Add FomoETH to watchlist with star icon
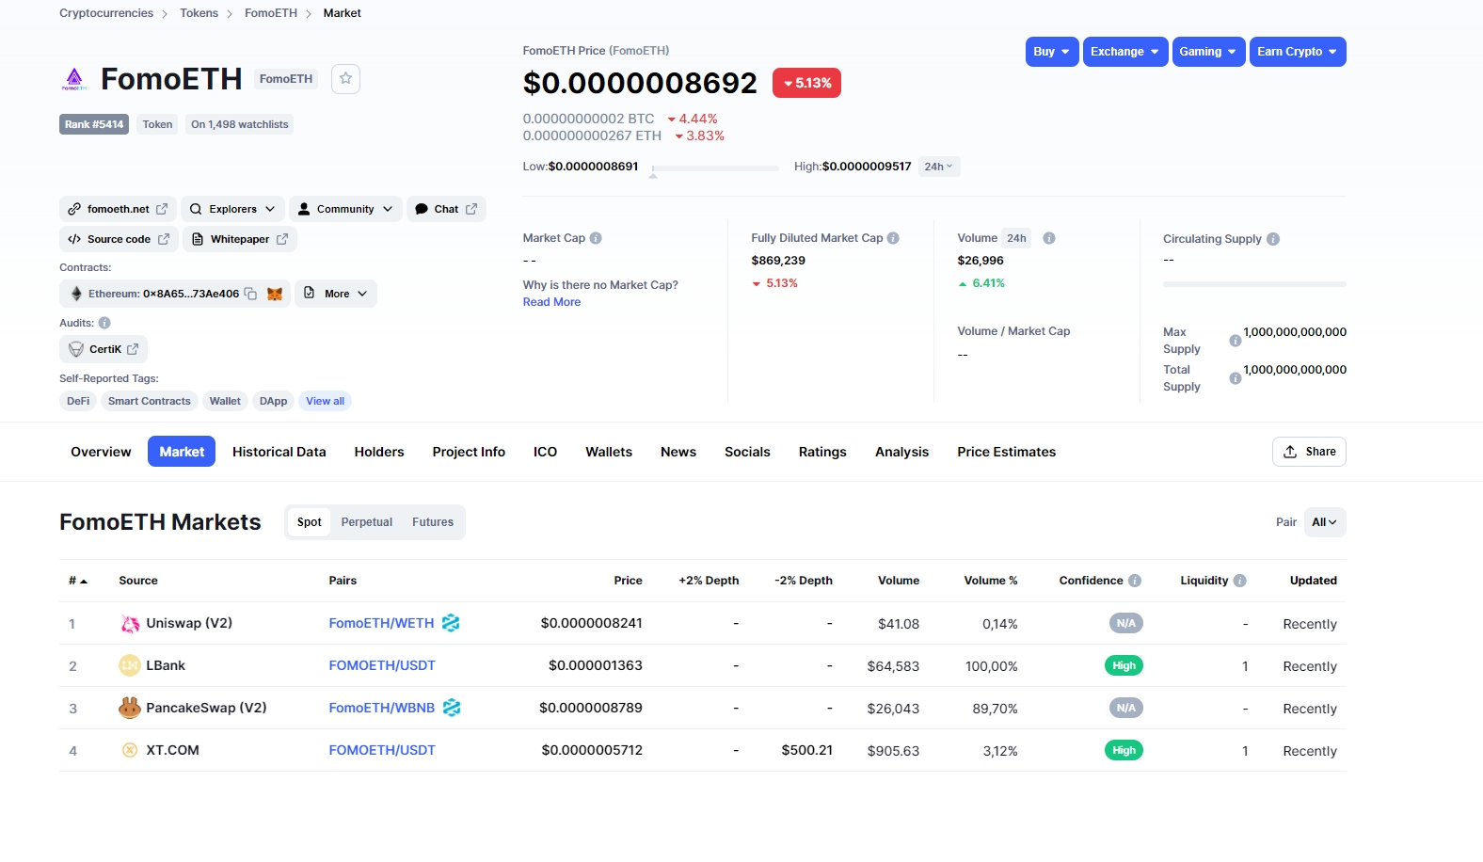The width and height of the screenshot is (1483, 862). click(345, 79)
